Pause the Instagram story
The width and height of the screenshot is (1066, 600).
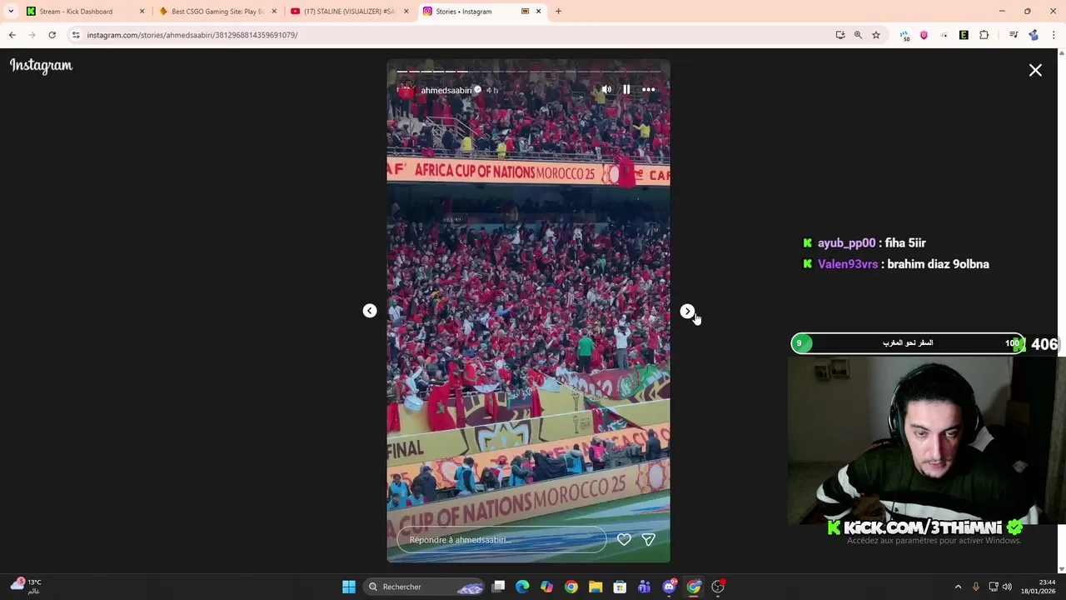(626, 90)
